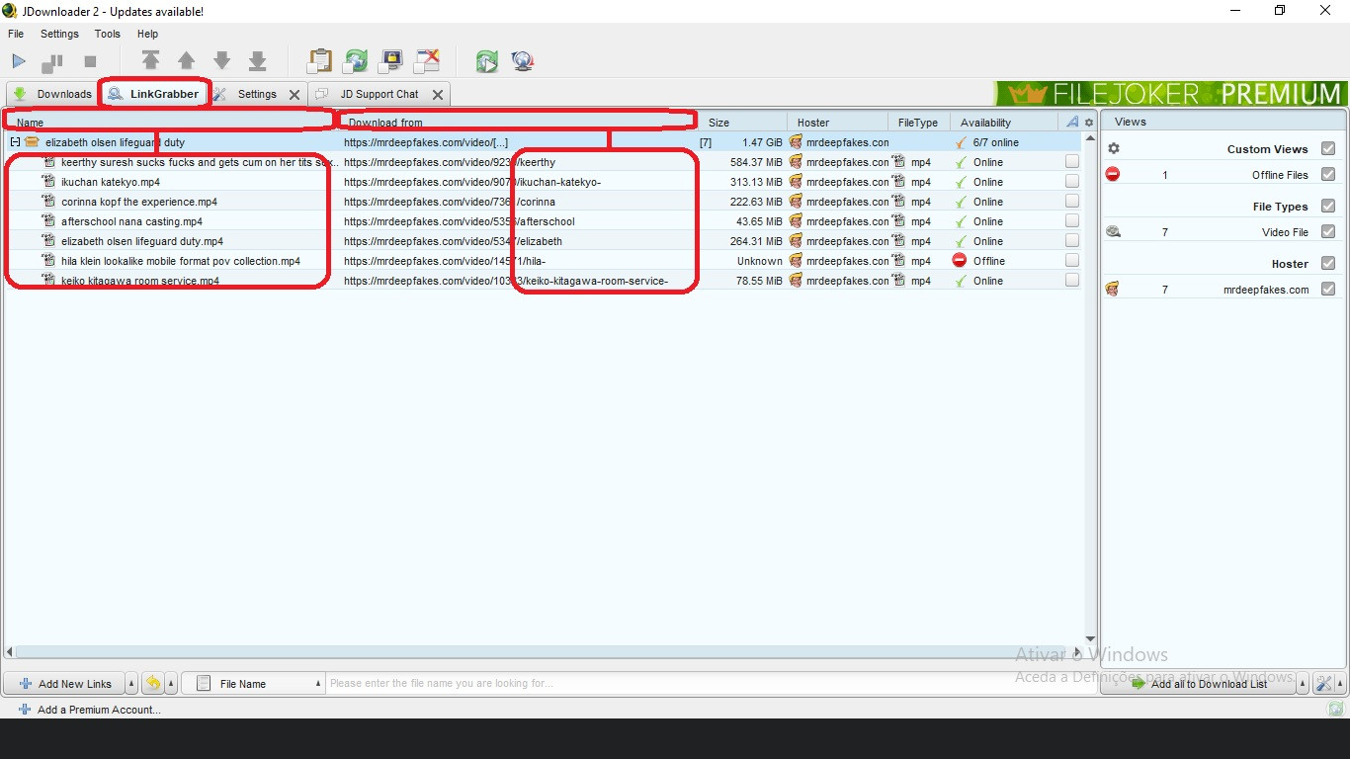Move selected links down one position

(x=222, y=61)
